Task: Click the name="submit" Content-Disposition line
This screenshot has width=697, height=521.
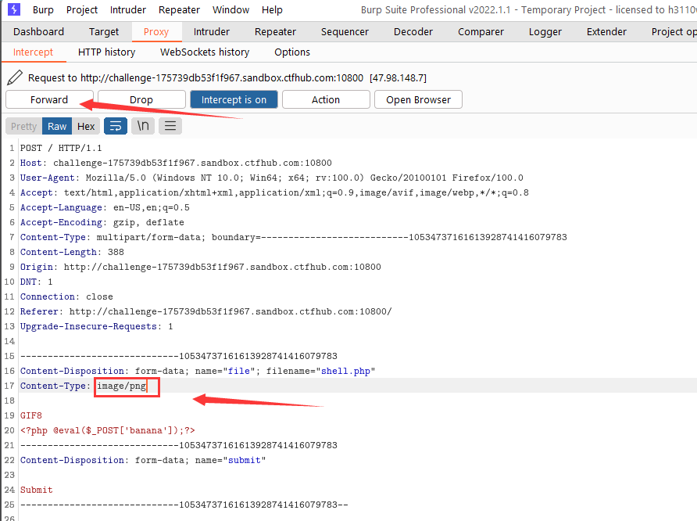Action: [x=143, y=460]
